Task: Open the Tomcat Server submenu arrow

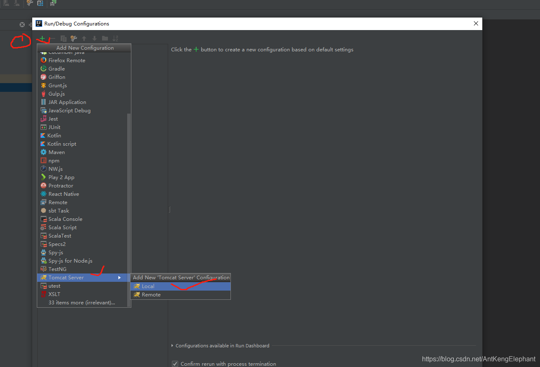Action: (120, 278)
